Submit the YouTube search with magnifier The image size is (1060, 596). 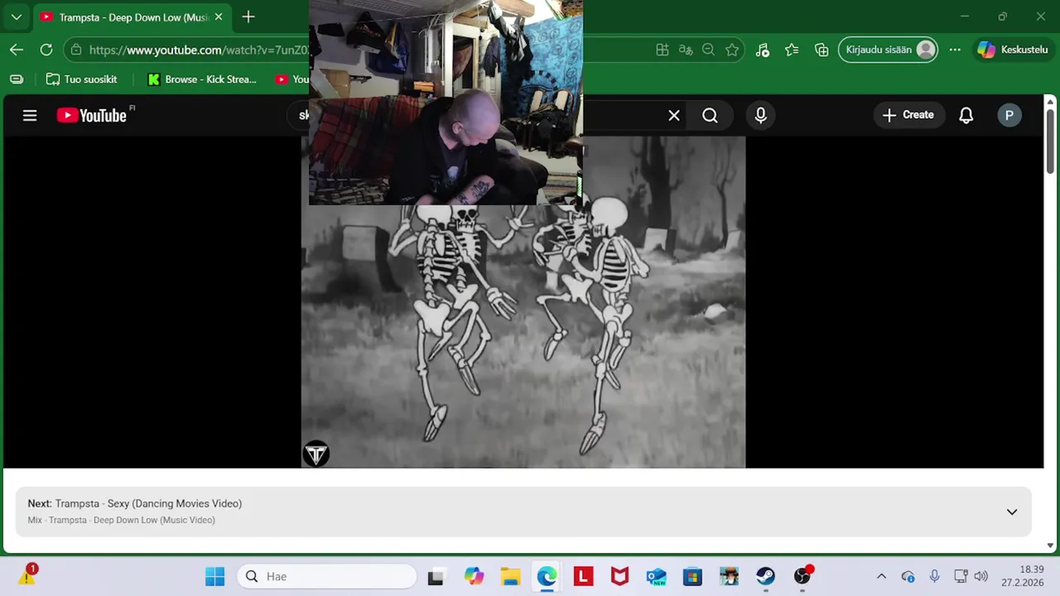pyautogui.click(x=711, y=115)
